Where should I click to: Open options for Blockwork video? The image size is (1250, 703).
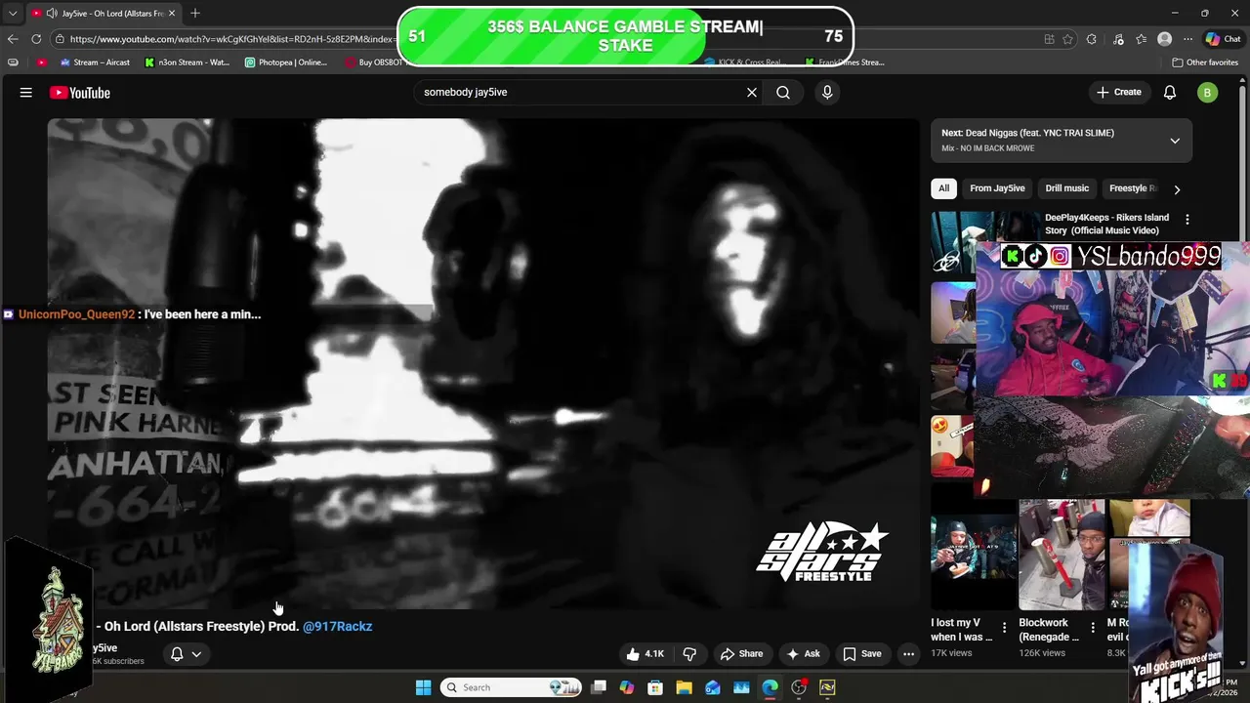click(1093, 628)
